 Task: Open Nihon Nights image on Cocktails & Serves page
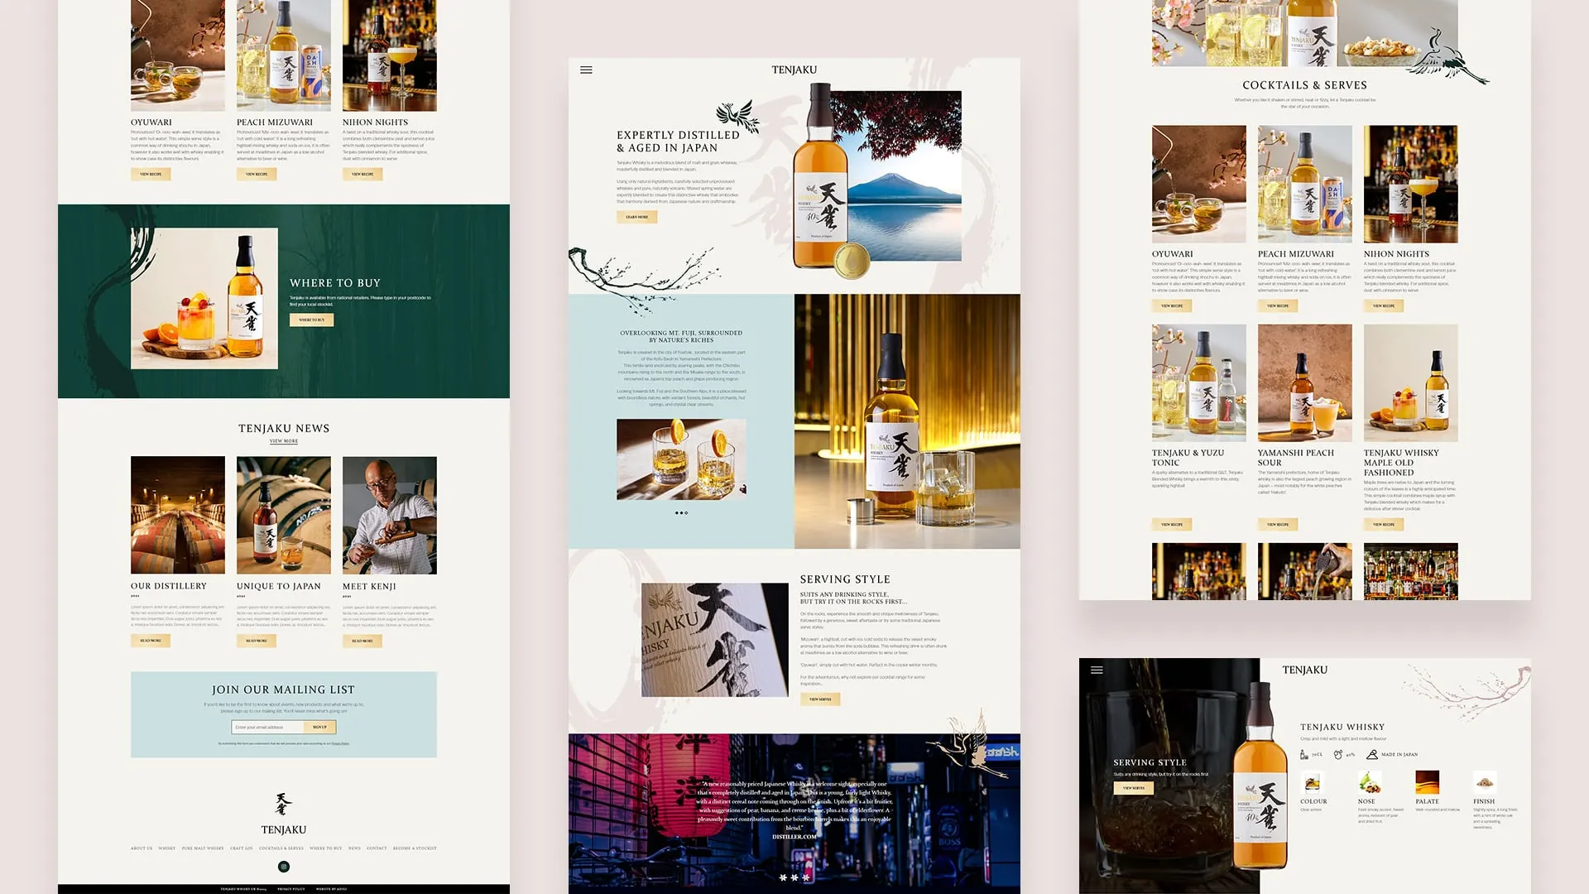pyautogui.click(x=1411, y=185)
